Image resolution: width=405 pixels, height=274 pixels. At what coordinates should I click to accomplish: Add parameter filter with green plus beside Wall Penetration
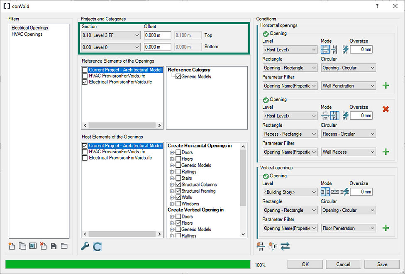[385, 86]
